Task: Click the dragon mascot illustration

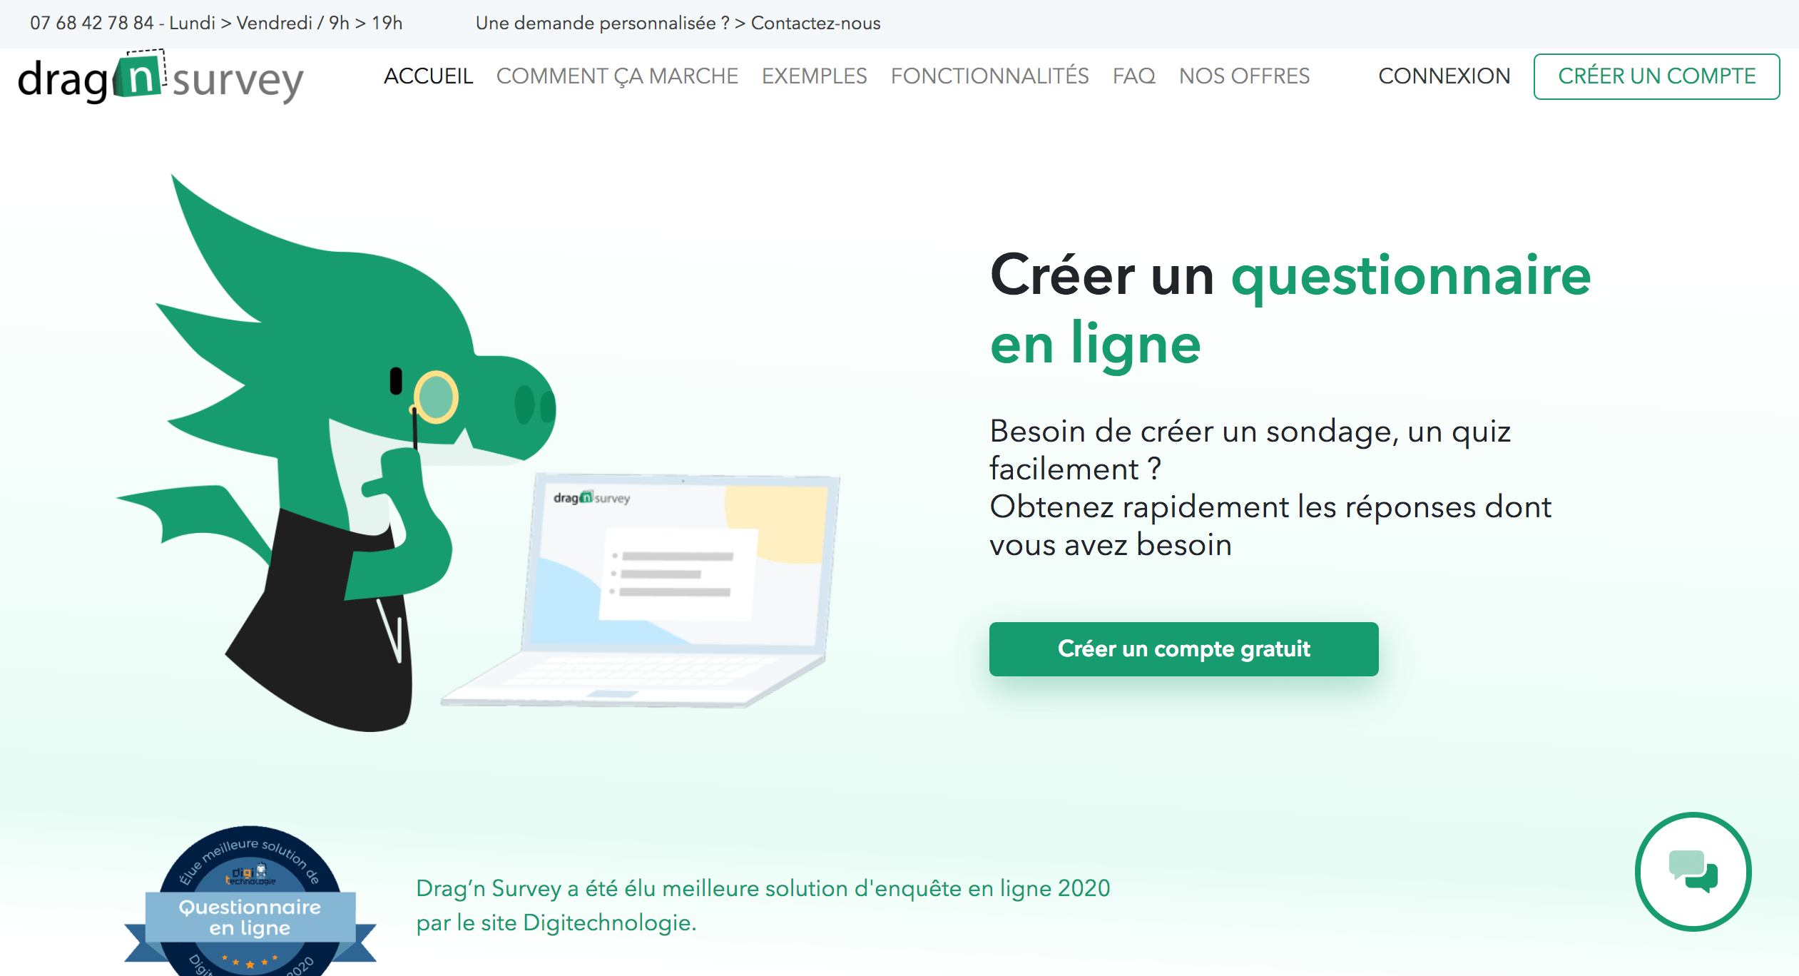Action: click(335, 453)
